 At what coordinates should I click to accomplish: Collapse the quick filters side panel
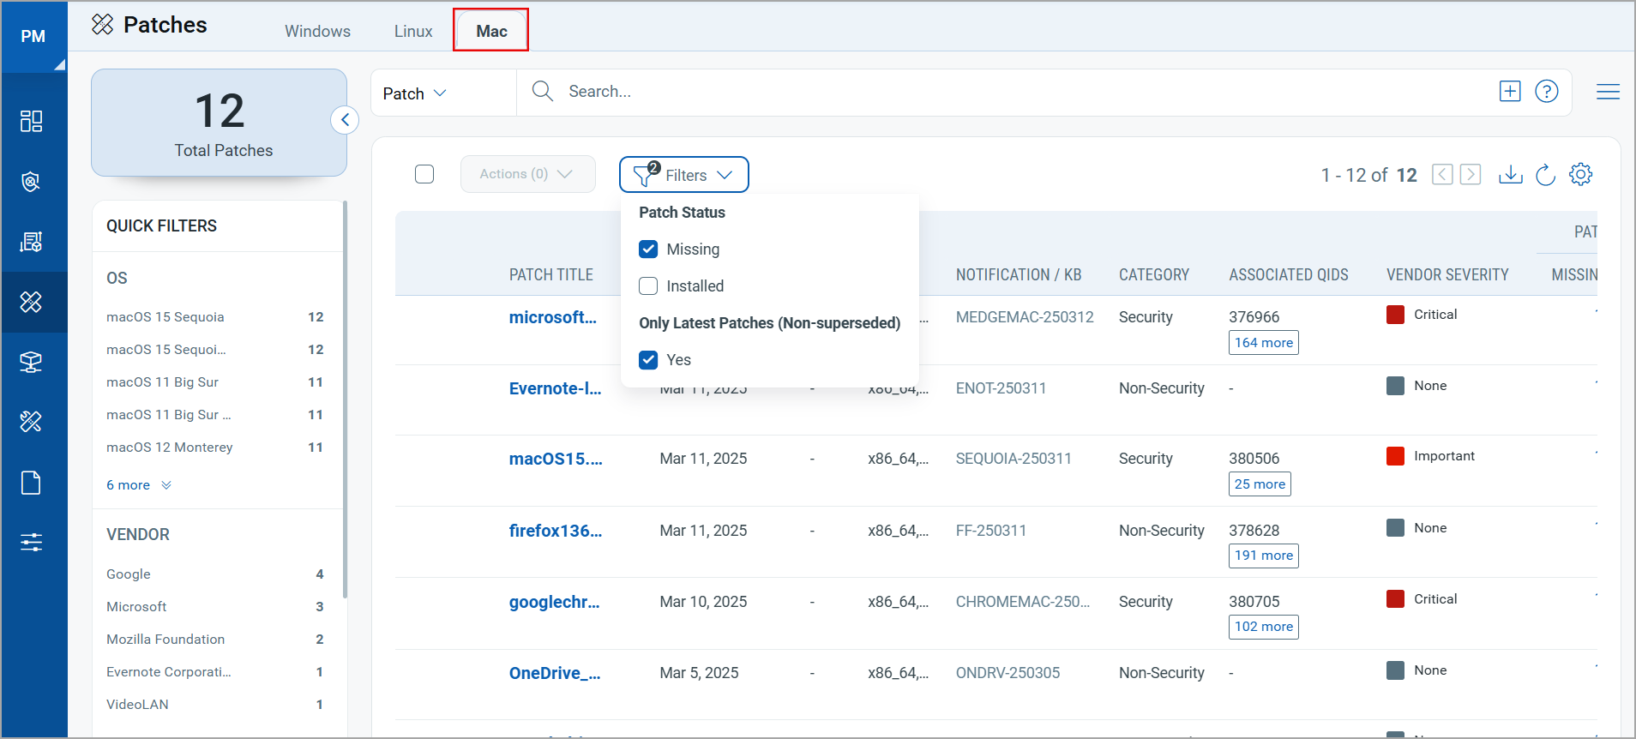click(345, 120)
